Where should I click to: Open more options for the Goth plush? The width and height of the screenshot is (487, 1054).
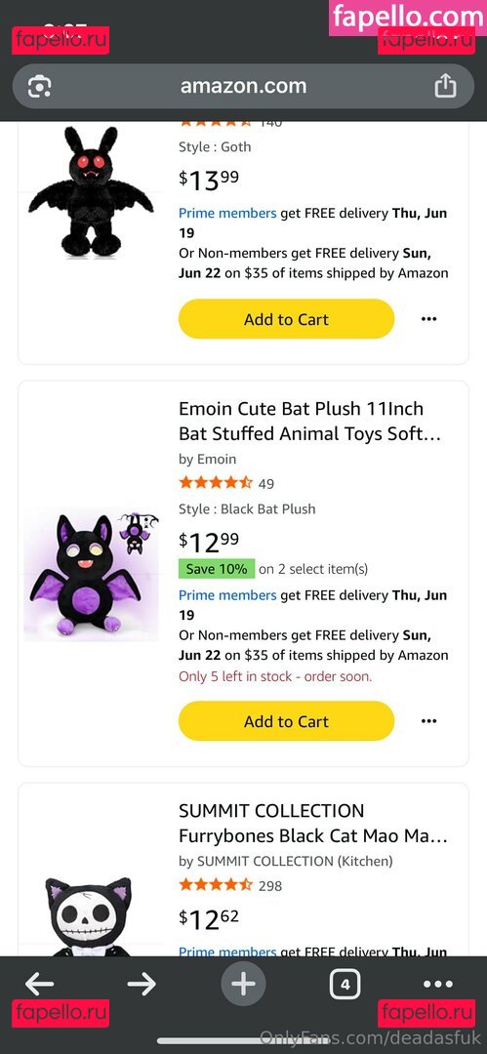[428, 319]
